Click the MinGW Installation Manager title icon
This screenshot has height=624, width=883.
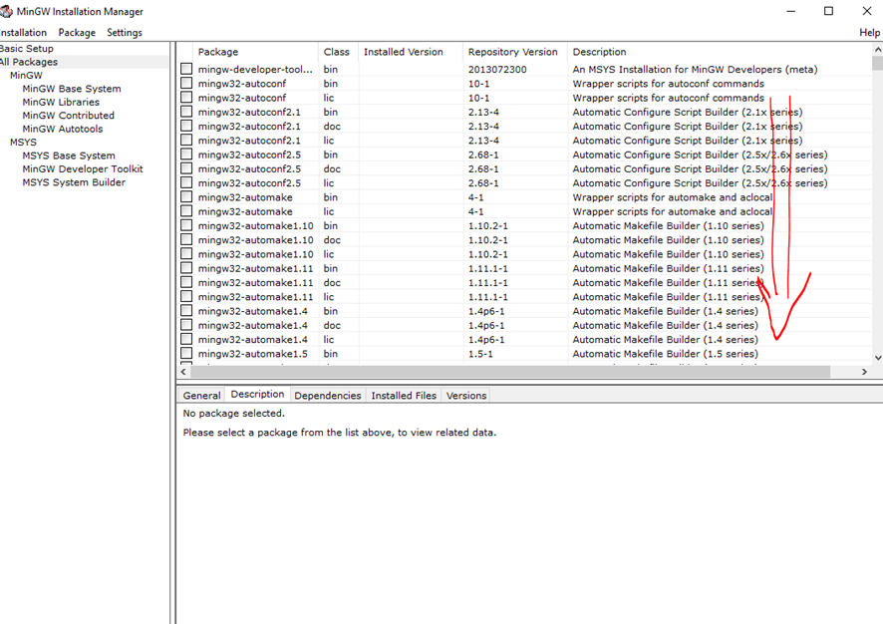(x=6, y=11)
